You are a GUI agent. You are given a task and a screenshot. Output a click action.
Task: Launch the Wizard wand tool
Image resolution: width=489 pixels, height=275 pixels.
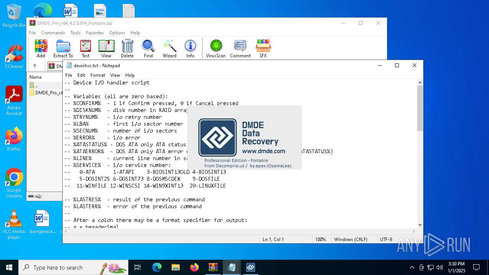(x=169, y=49)
